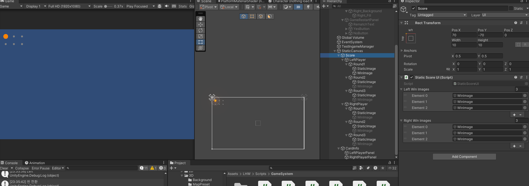The width and height of the screenshot is (529, 186).
Task: Toggle console Error Pause
Action: coord(41,168)
